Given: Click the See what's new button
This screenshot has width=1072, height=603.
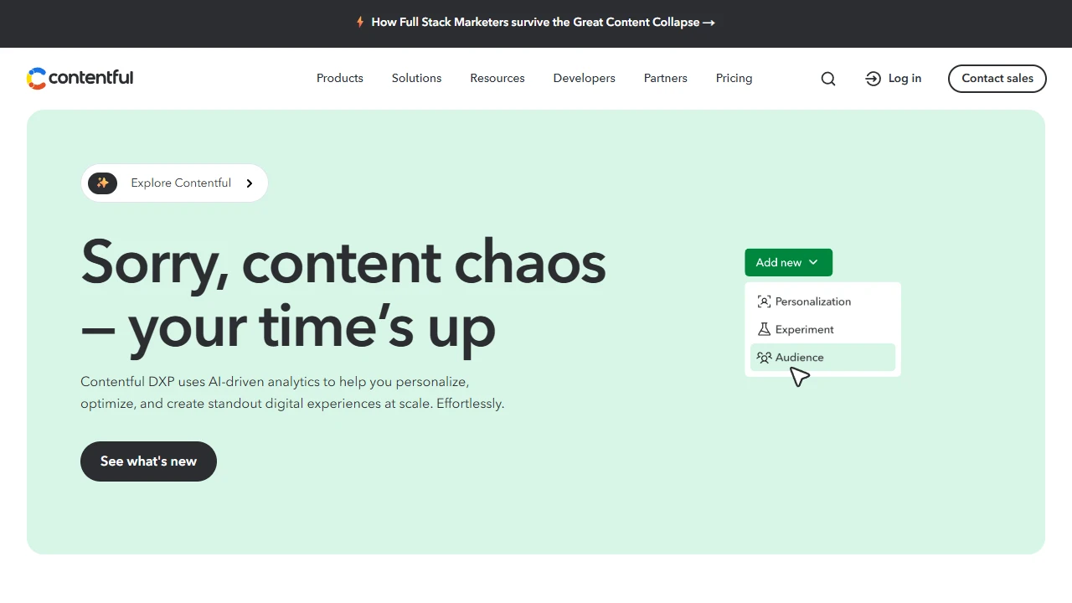Looking at the screenshot, I should [148, 461].
